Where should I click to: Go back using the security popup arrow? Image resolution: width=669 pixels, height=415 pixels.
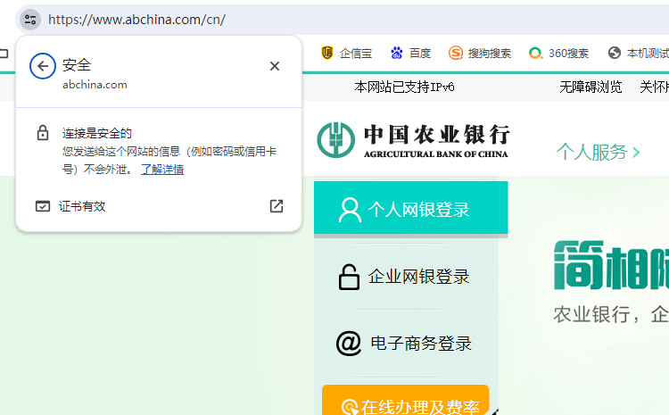coord(43,66)
